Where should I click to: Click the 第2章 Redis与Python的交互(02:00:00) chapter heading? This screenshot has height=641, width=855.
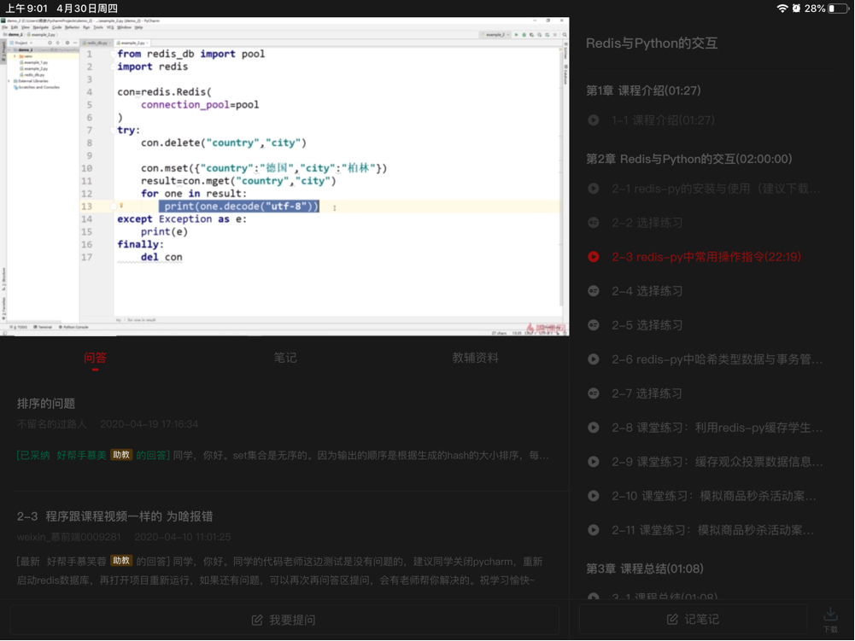(x=689, y=159)
